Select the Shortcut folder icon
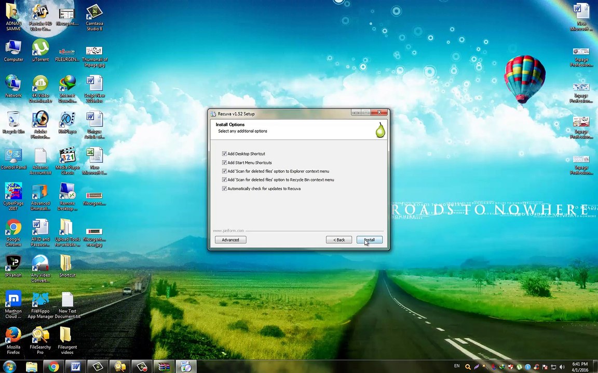The image size is (598, 373). coord(67,266)
